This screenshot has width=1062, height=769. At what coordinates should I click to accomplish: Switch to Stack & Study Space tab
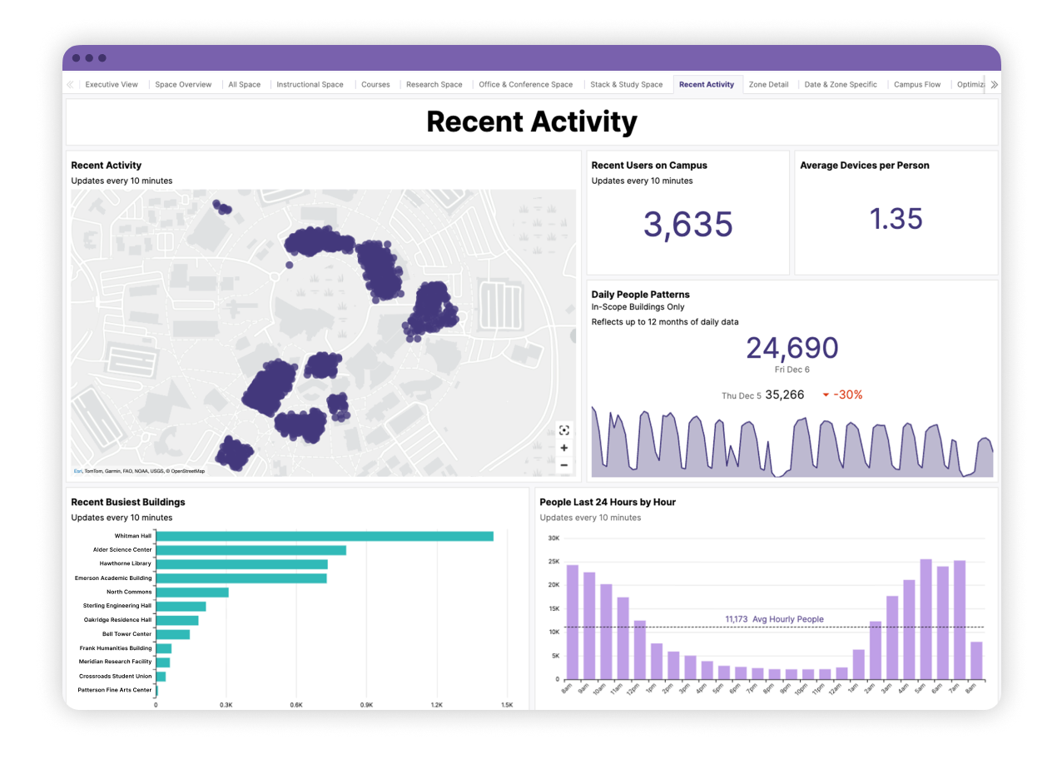coord(628,84)
